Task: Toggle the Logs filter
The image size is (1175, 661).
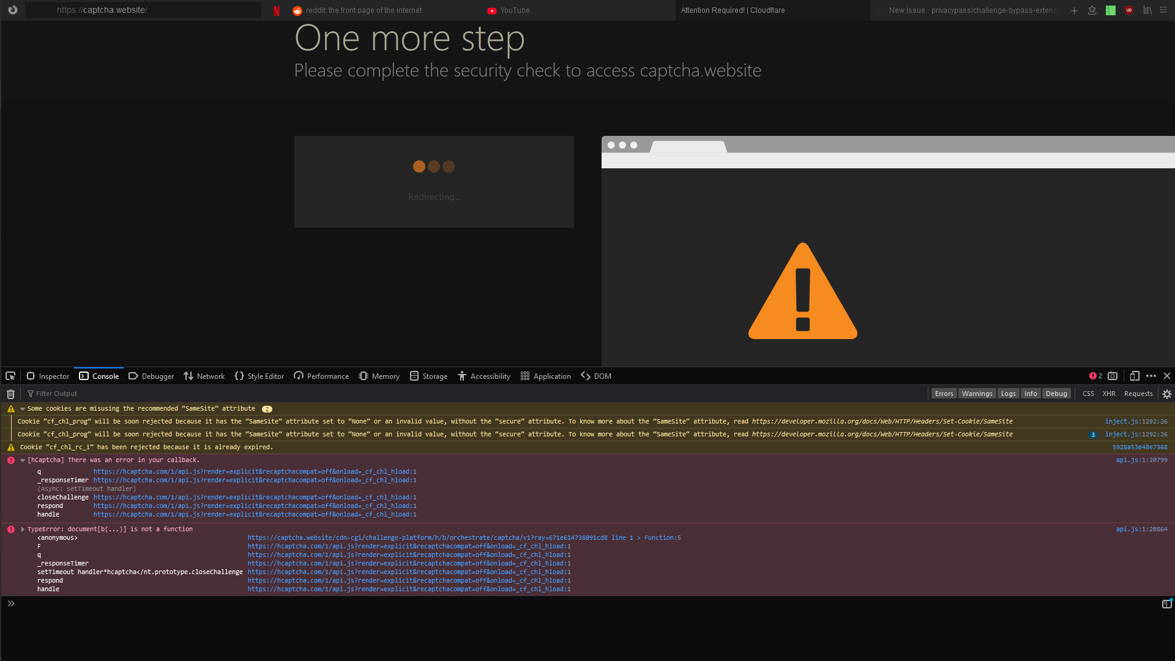Action: pyautogui.click(x=1009, y=394)
